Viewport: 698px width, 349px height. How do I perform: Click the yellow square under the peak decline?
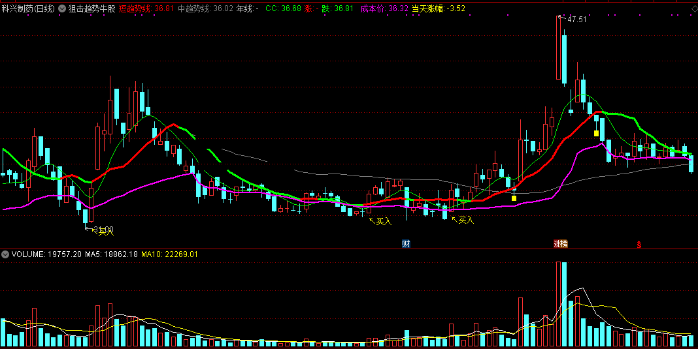click(x=597, y=133)
